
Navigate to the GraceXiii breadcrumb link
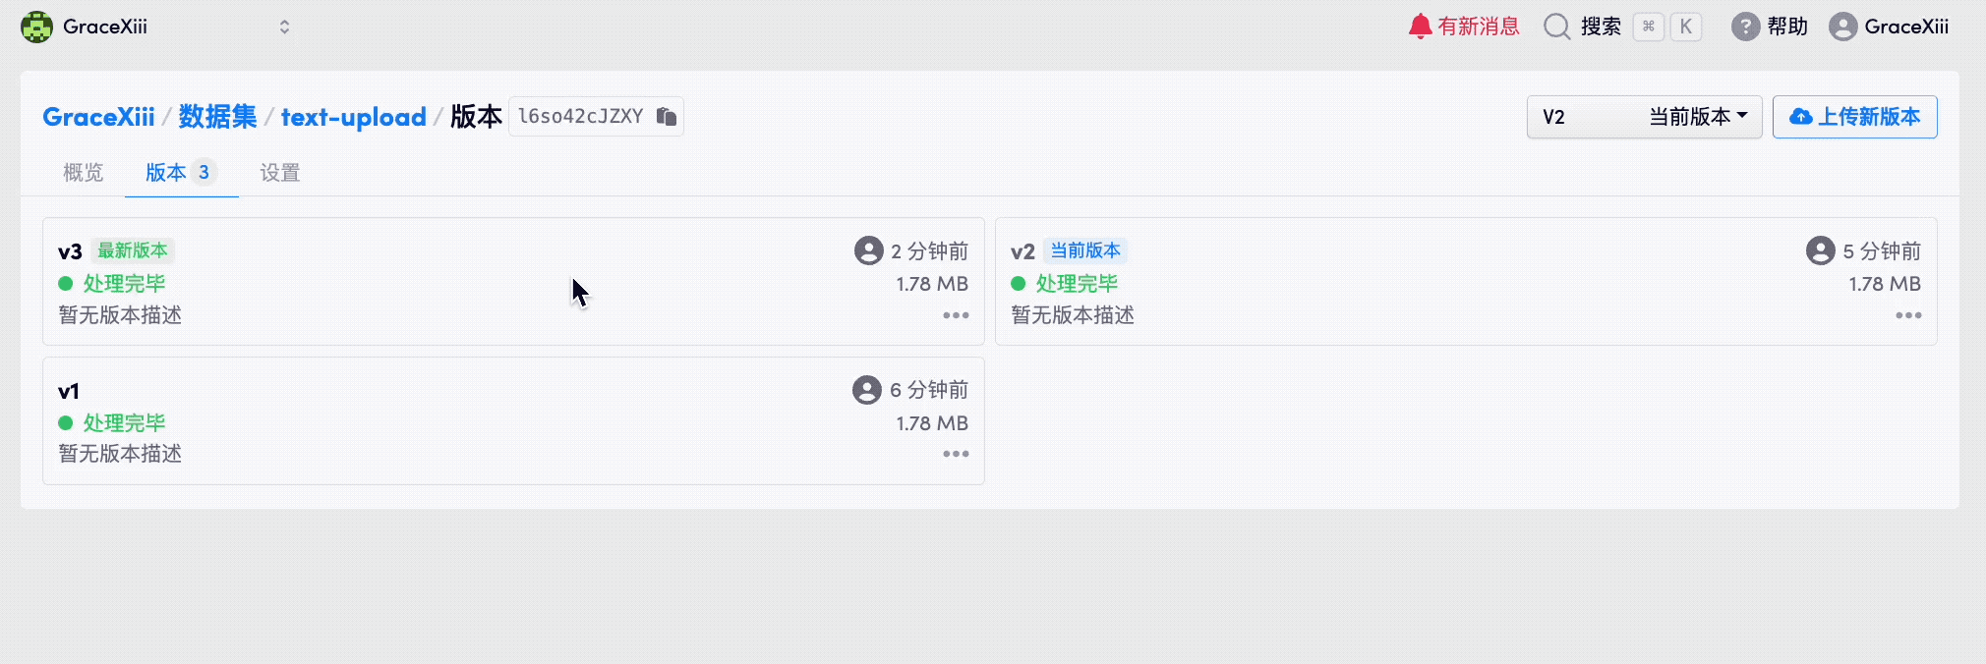[x=98, y=117]
